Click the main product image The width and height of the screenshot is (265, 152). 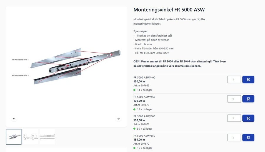pyautogui.click(x=66, y=66)
